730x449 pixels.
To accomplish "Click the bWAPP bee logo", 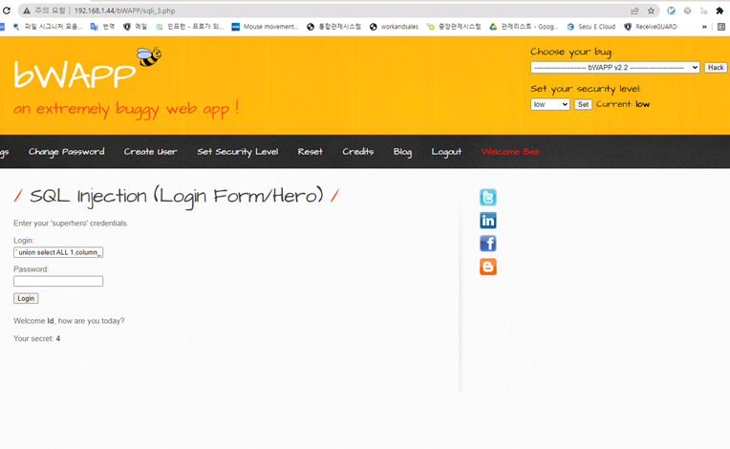I will (x=87, y=69).
